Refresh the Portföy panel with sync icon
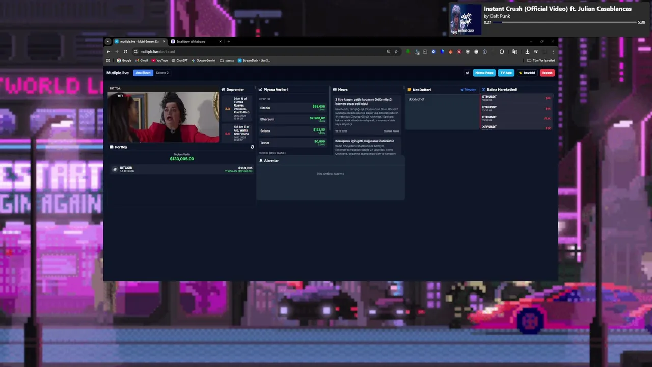This screenshot has width=652, height=367. coord(252,147)
